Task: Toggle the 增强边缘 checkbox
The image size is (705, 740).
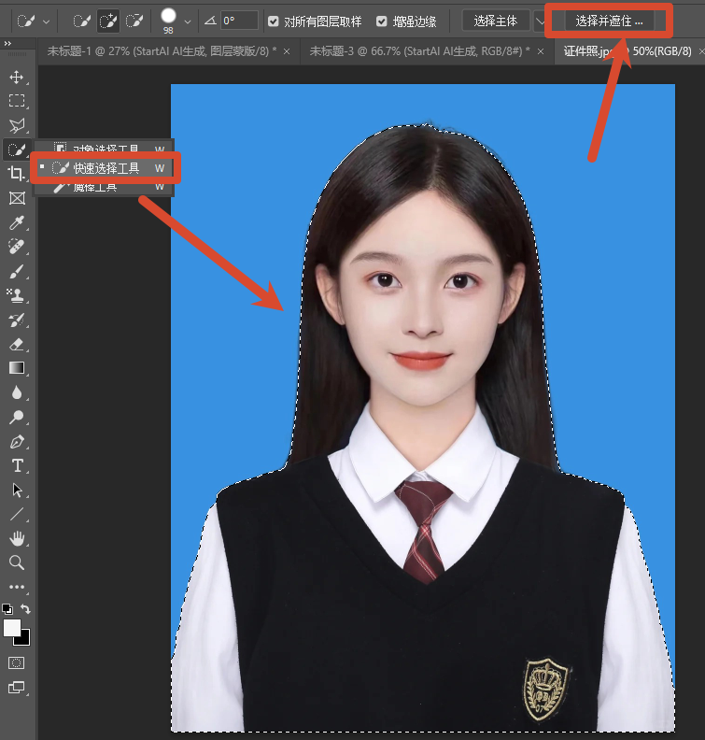Action: pos(382,21)
